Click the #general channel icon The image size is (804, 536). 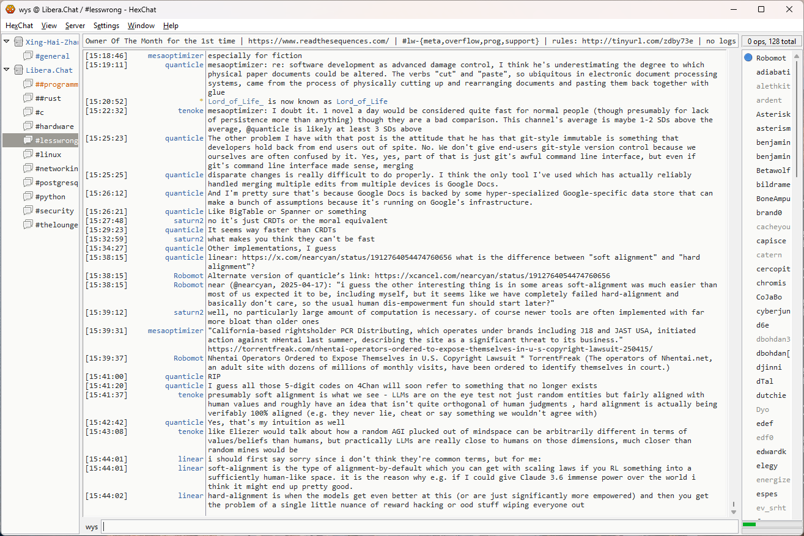pos(28,56)
